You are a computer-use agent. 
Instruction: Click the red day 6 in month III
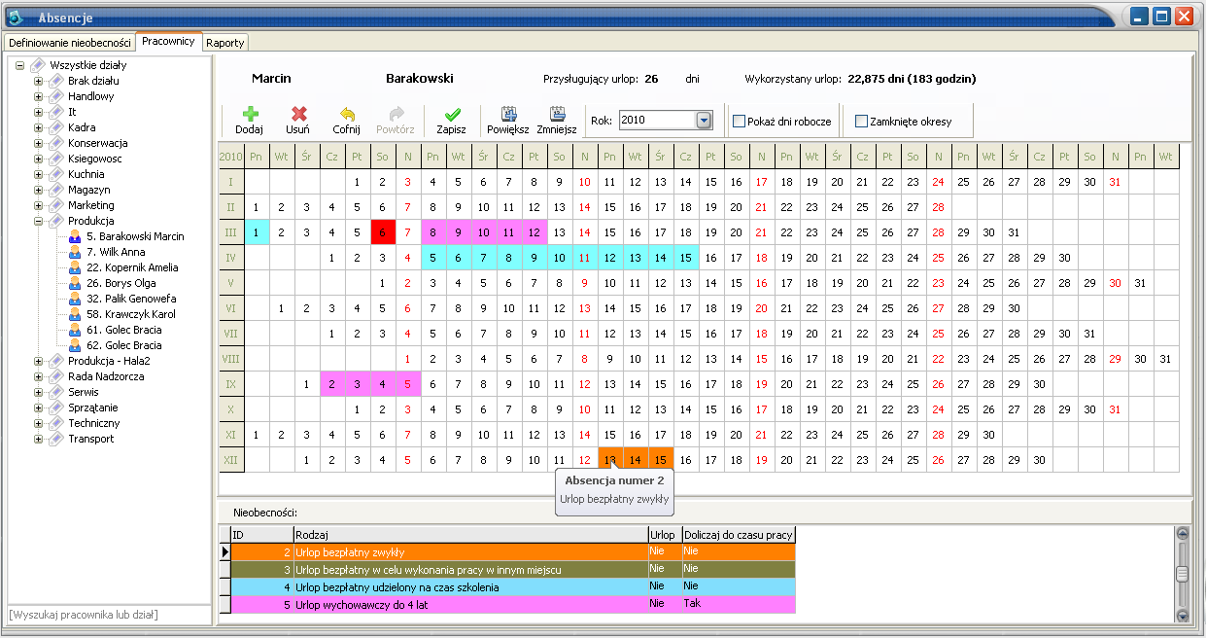383,232
